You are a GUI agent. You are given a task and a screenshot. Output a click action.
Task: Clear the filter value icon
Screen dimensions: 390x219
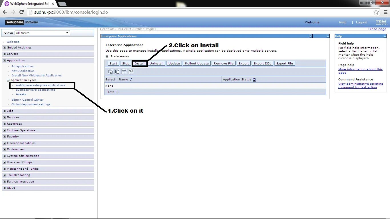coord(131,72)
